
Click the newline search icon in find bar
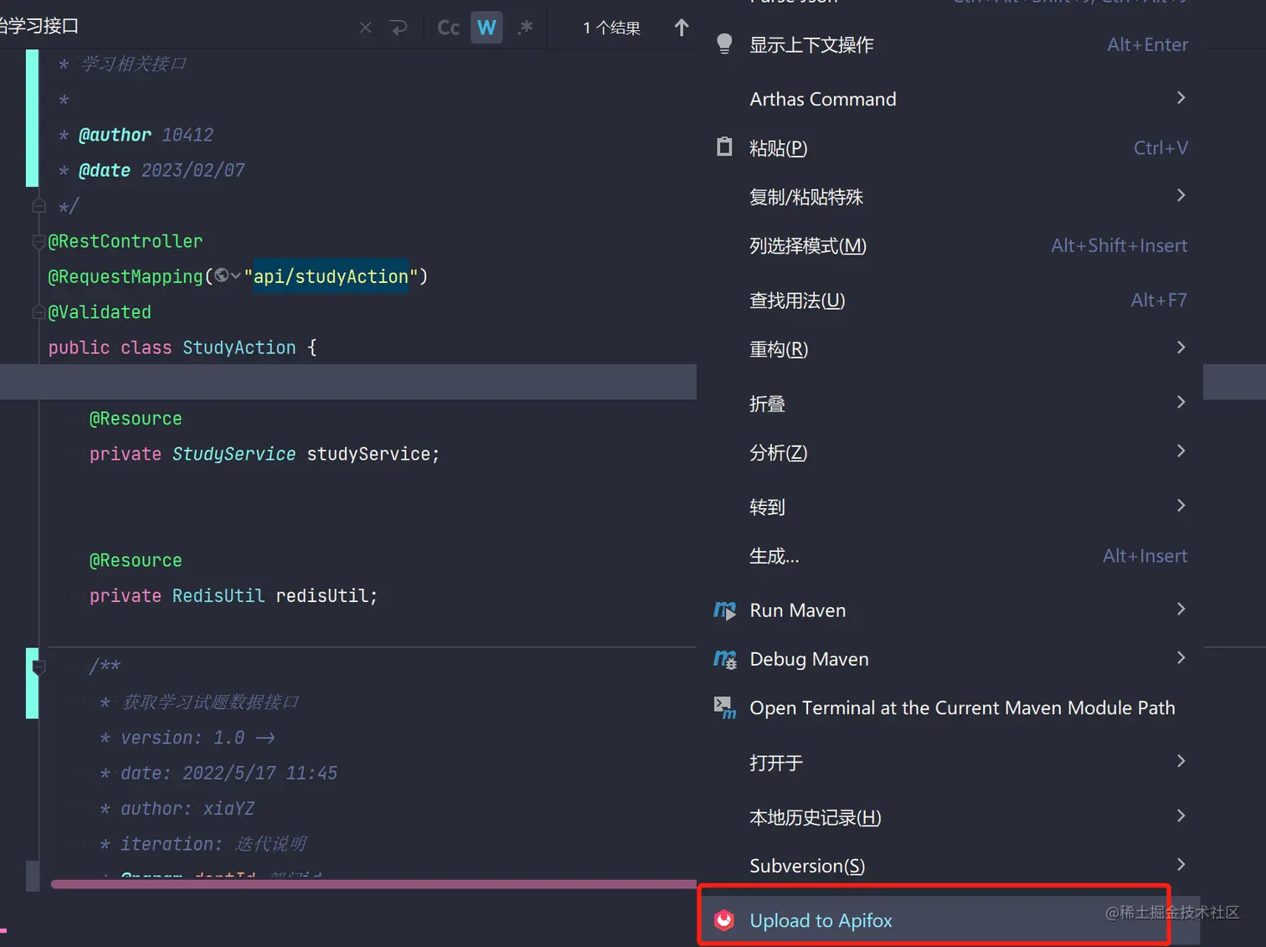[399, 28]
